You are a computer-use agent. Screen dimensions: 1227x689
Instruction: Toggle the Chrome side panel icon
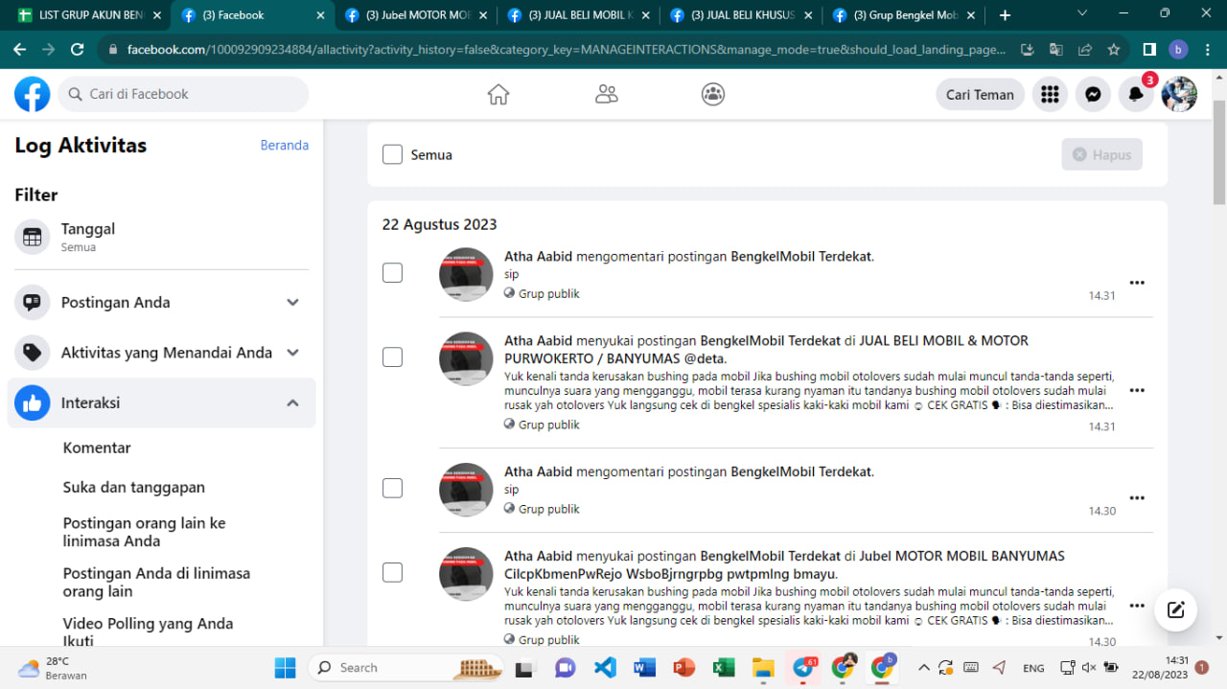[1149, 49]
